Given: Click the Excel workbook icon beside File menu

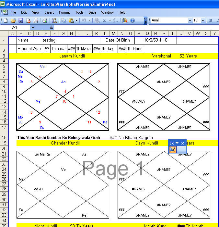Looking at the screenshot, I should pyautogui.click(x=5, y=12).
